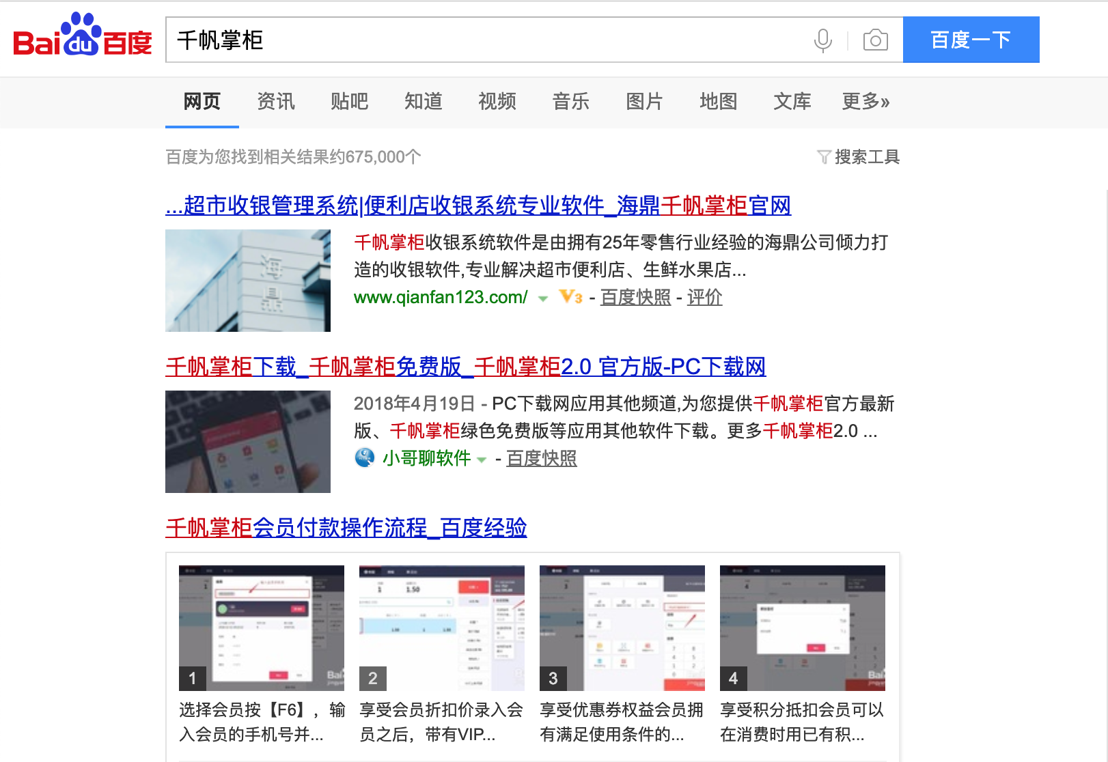Open image search camera icon
The image size is (1108, 762).
click(876, 40)
